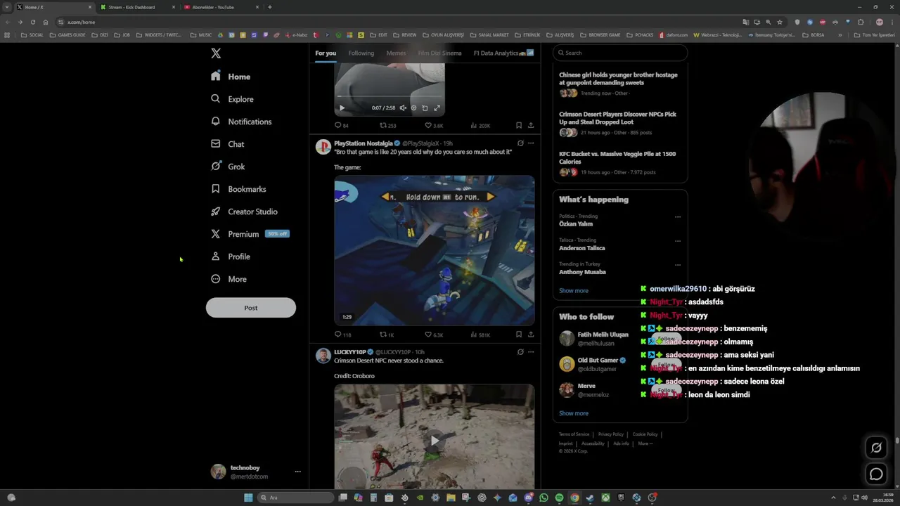Click the Post button

251,308
